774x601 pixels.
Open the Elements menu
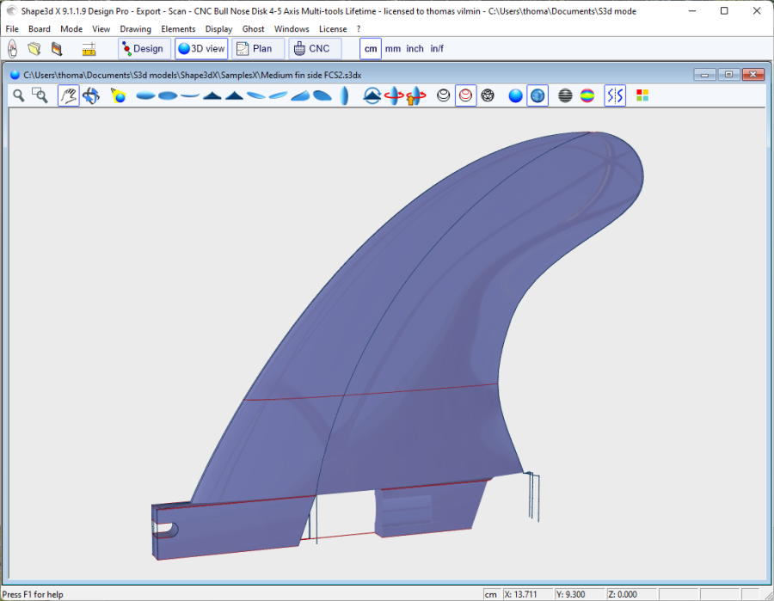click(178, 28)
